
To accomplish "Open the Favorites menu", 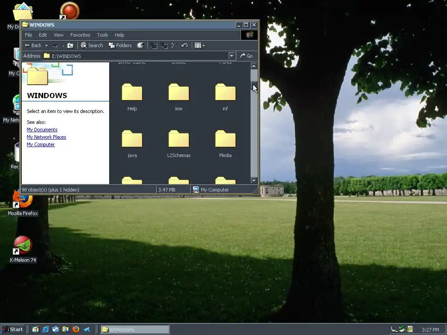I will pyautogui.click(x=80, y=35).
